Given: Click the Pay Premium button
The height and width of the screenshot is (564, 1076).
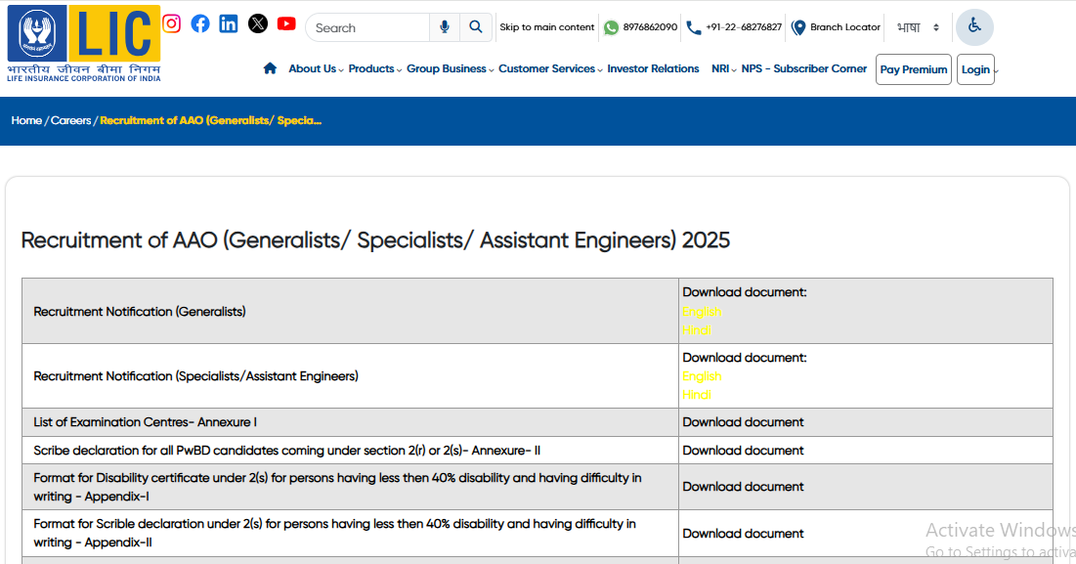Looking at the screenshot, I should click(x=913, y=69).
